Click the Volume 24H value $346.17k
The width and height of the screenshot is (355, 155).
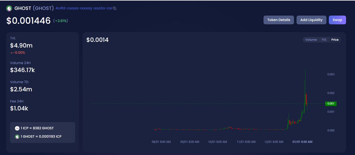(22, 70)
